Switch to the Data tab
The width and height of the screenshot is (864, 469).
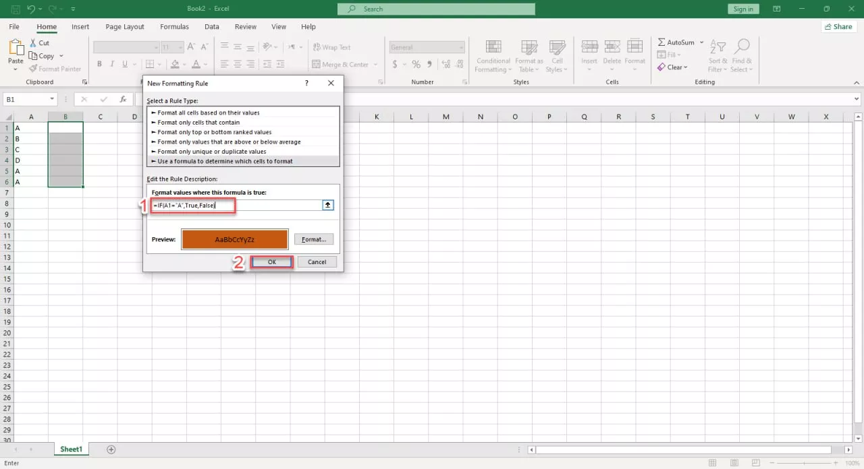pyautogui.click(x=212, y=27)
